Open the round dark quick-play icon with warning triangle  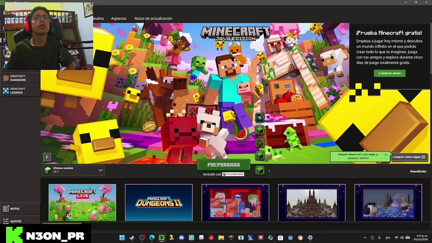click(260, 142)
